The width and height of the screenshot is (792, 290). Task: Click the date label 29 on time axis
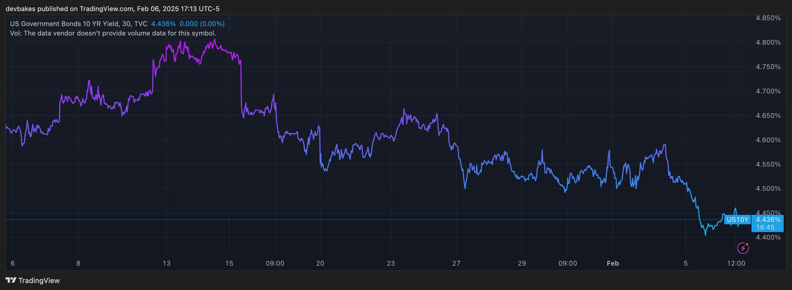click(x=522, y=263)
